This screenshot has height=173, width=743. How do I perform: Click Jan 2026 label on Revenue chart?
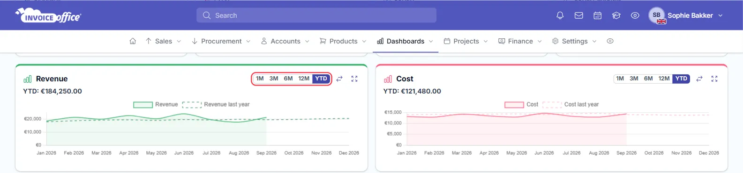(x=46, y=153)
